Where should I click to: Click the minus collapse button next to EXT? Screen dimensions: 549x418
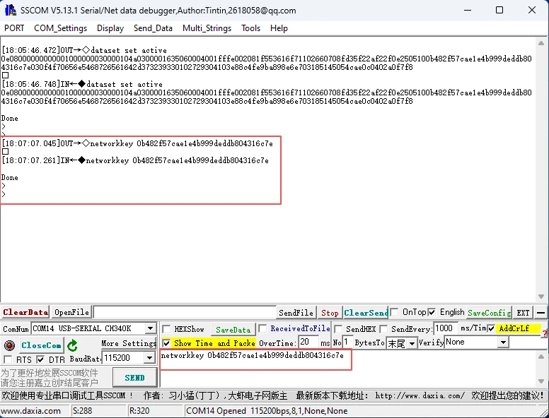coord(541,312)
